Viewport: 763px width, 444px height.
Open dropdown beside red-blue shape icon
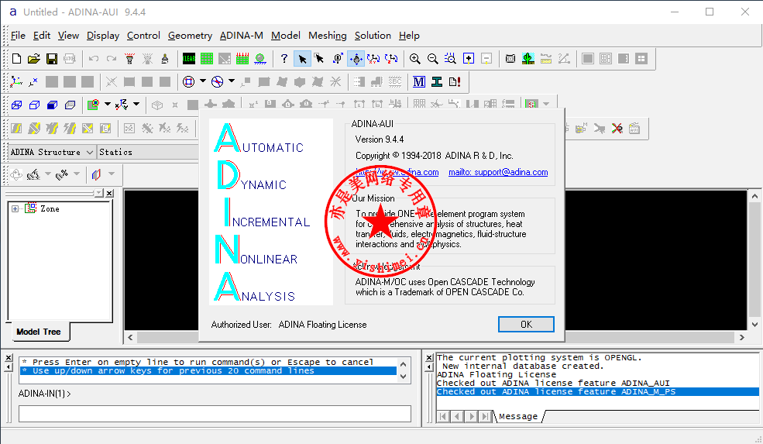click(x=112, y=174)
